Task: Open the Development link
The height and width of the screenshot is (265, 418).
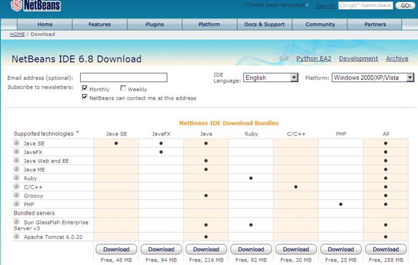Action: pos(358,59)
